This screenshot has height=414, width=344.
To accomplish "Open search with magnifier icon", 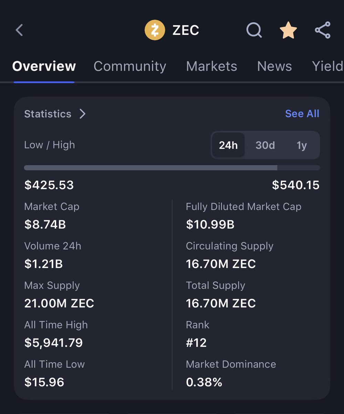I will click(x=254, y=30).
